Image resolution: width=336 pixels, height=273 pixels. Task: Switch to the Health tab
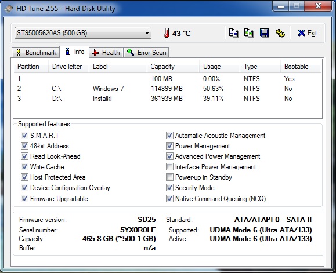106,52
